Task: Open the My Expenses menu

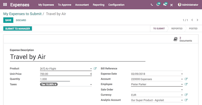Action: coord(46,5)
